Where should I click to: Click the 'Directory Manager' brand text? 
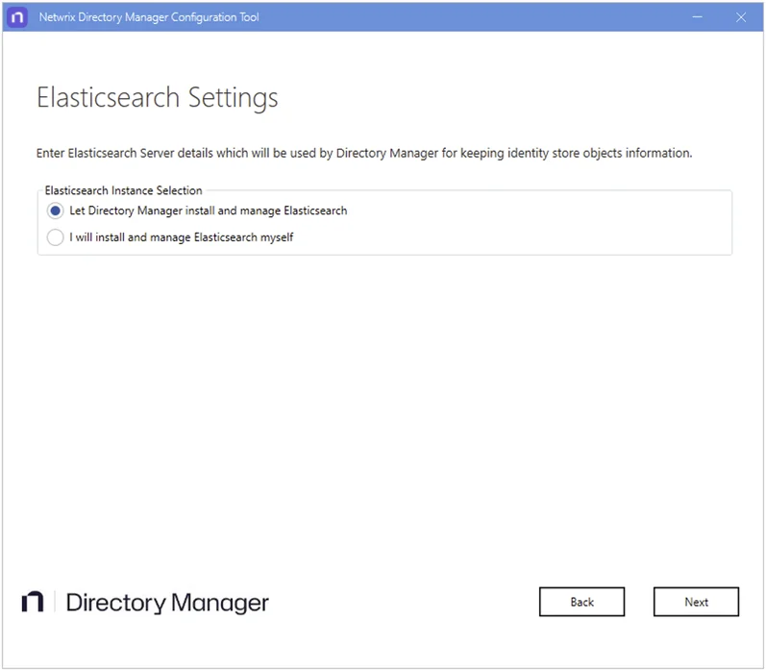tap(167, 603)
